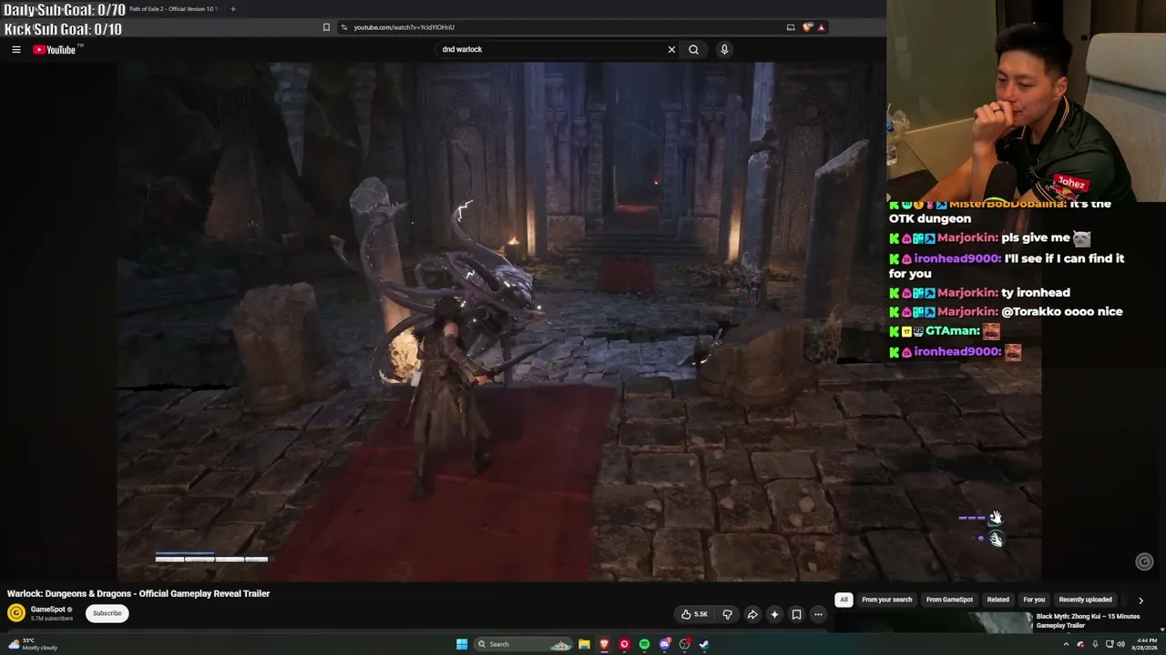This screenshot has width=1166, height=655.
Task: Open 'Black Myth: Zhong Kui' video title
Action: tap(1088, 620)
